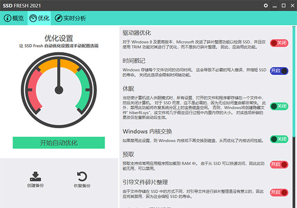The image size is (297, 208).
Task: Click the info icon beside 概览
Action: pos(7,18)
